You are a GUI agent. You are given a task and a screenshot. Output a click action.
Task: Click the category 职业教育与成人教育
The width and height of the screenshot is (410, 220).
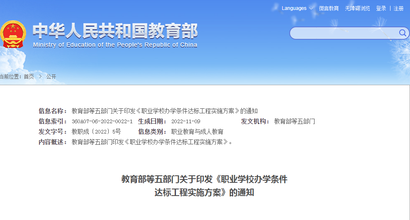pos(197,132)
